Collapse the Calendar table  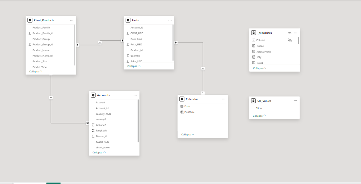tap(188, 135)
